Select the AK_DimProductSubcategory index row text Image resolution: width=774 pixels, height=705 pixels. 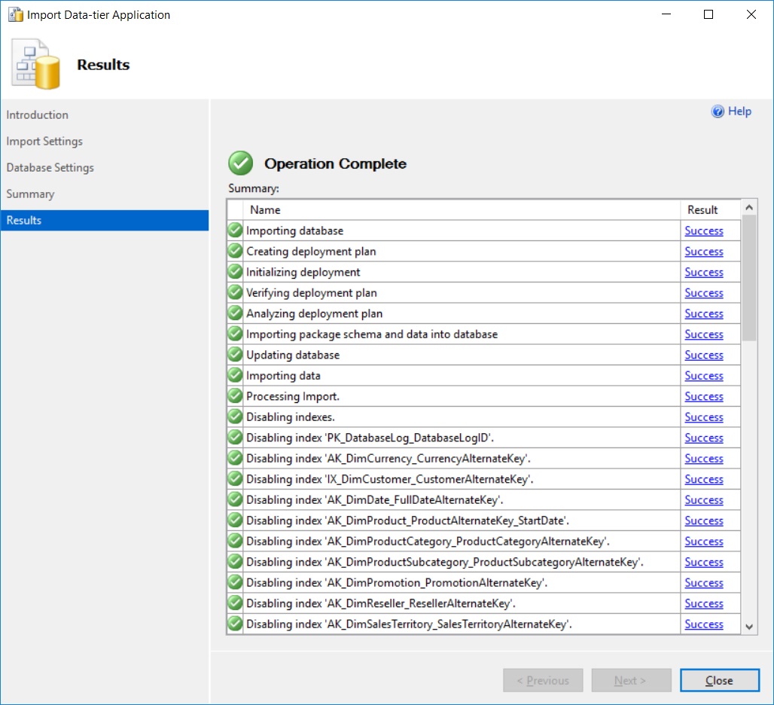coord(445,563)
